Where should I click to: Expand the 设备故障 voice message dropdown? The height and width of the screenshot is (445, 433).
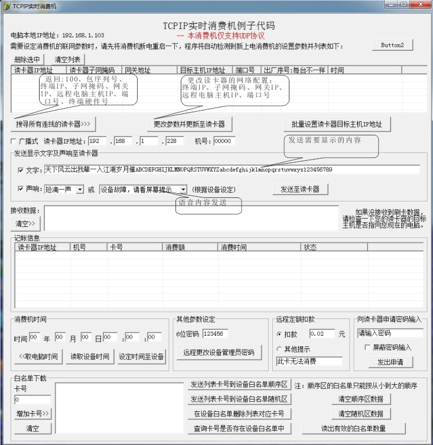(183, 190)
